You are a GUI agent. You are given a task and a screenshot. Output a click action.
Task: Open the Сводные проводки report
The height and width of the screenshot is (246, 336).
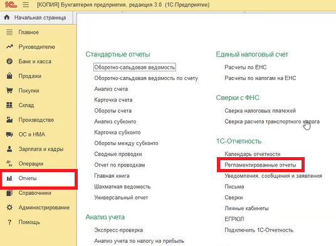pos(118,154)
